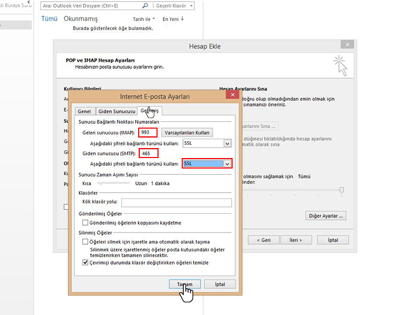Collapse the folder pane with the top arrow
Screen dimensions: 407x315
[x=28, y=3]
